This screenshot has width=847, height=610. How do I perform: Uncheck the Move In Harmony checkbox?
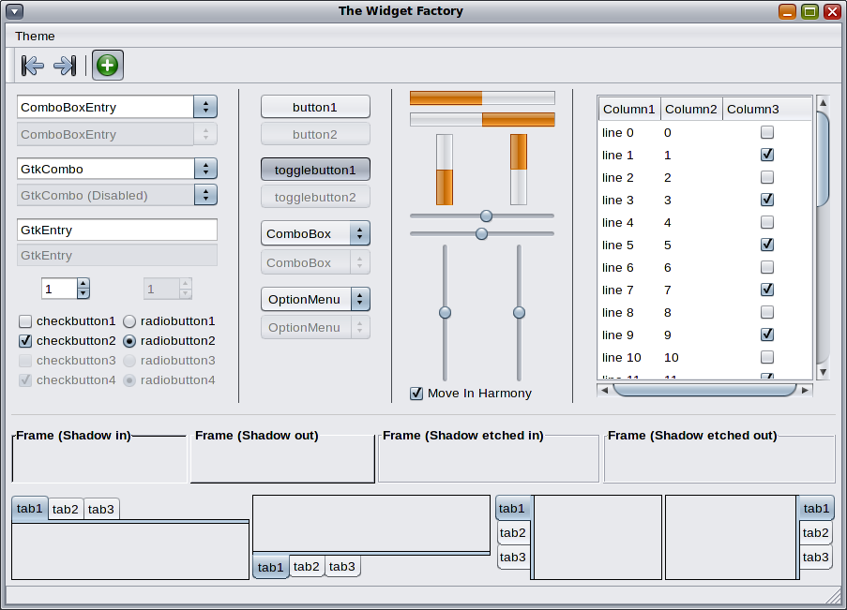tap(416, 394)
